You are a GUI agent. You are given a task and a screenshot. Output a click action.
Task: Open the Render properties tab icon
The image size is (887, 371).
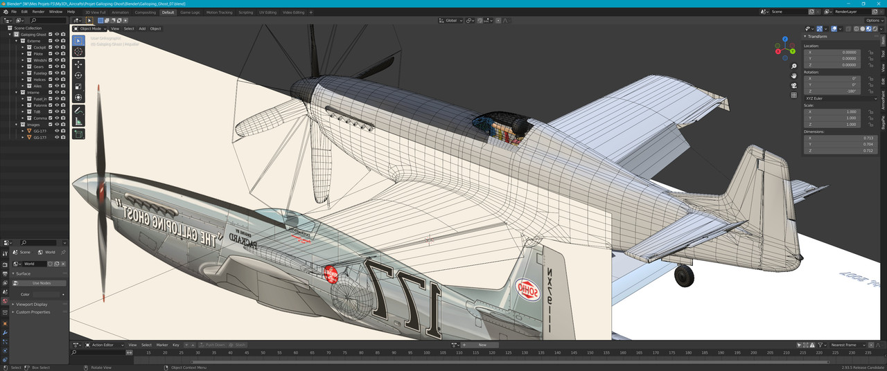point(4,264)
